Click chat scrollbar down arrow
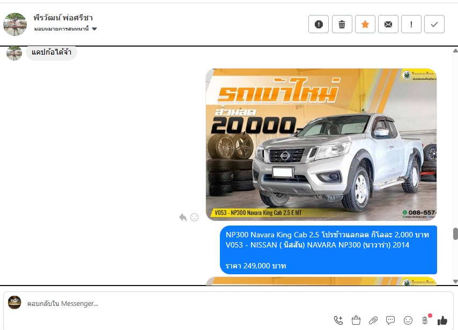This screenshot has width=458, height=330. pyautogui.click(x=455, y=281)
